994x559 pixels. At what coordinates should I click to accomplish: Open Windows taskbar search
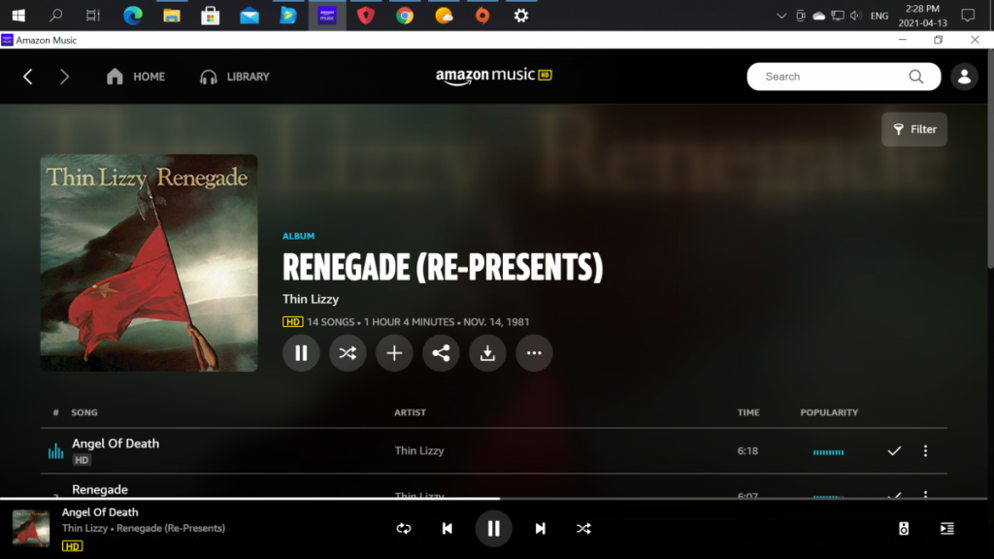[x=55, y=16]
